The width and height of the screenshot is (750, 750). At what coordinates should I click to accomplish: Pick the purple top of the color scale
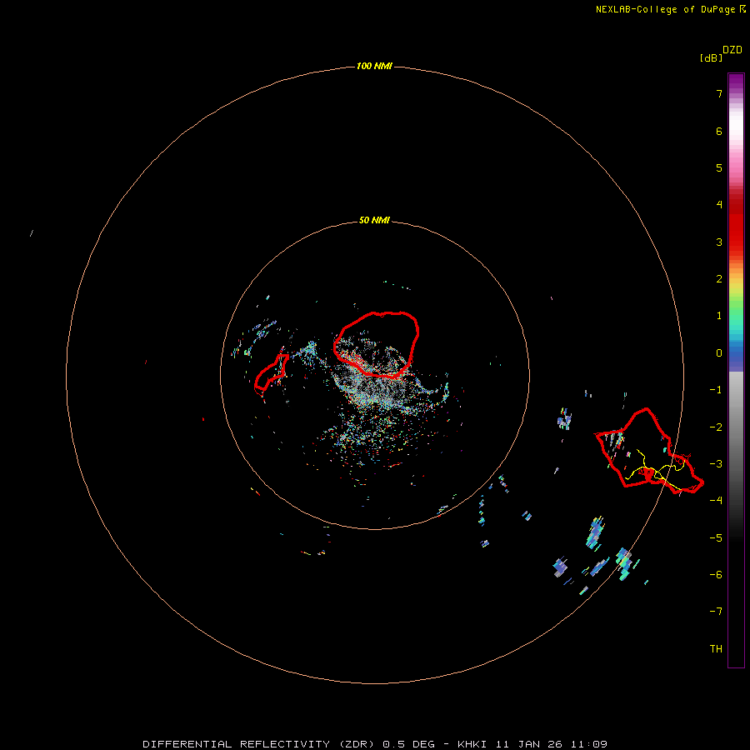pos(736,82)
